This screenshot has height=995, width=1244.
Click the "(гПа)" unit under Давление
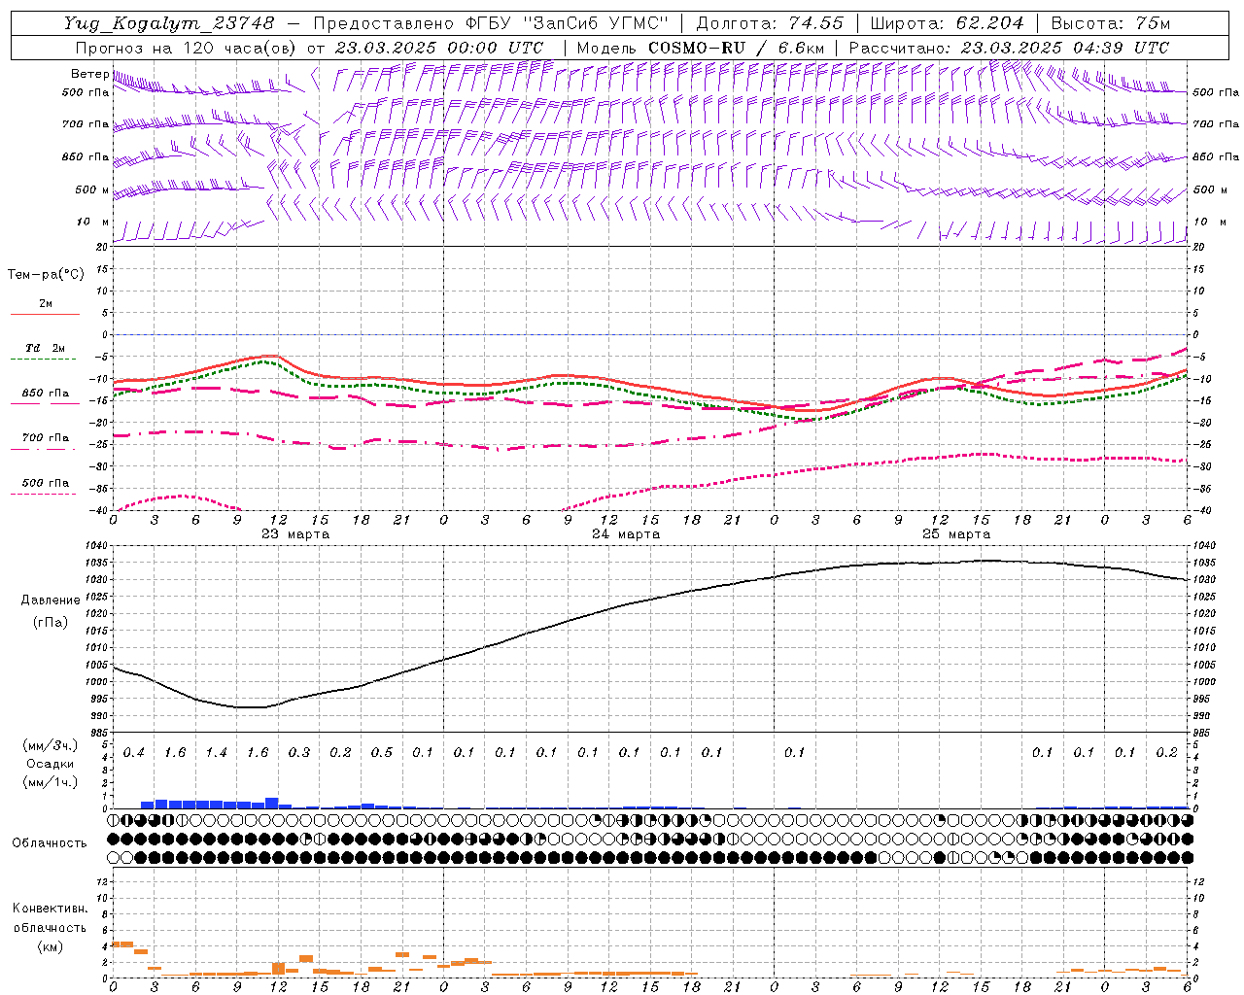coord(51,623)
